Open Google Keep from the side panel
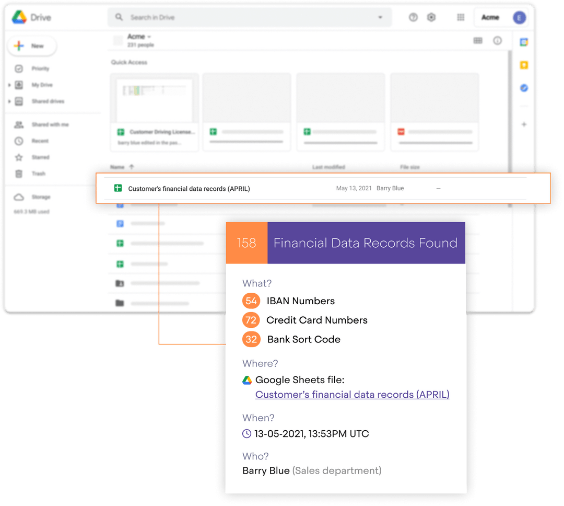 coord(524,65)
